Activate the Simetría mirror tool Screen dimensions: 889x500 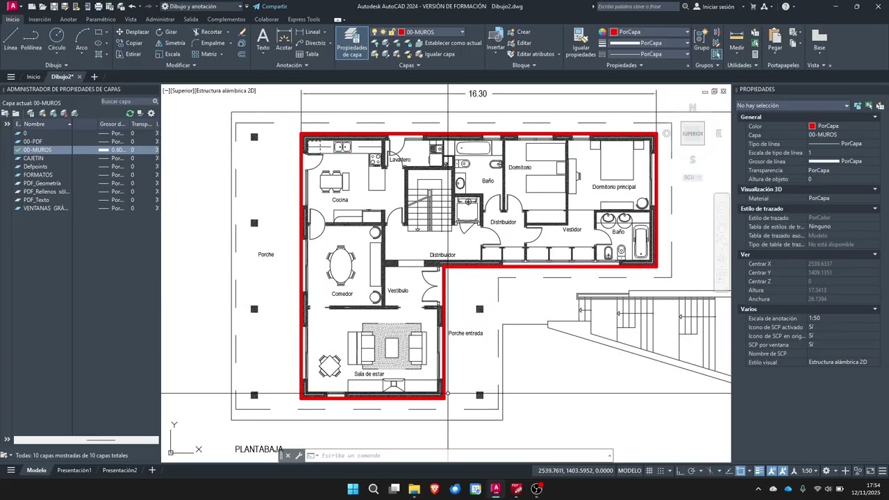click(170, 43)
